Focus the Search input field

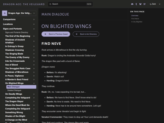(x=70, y=4)
